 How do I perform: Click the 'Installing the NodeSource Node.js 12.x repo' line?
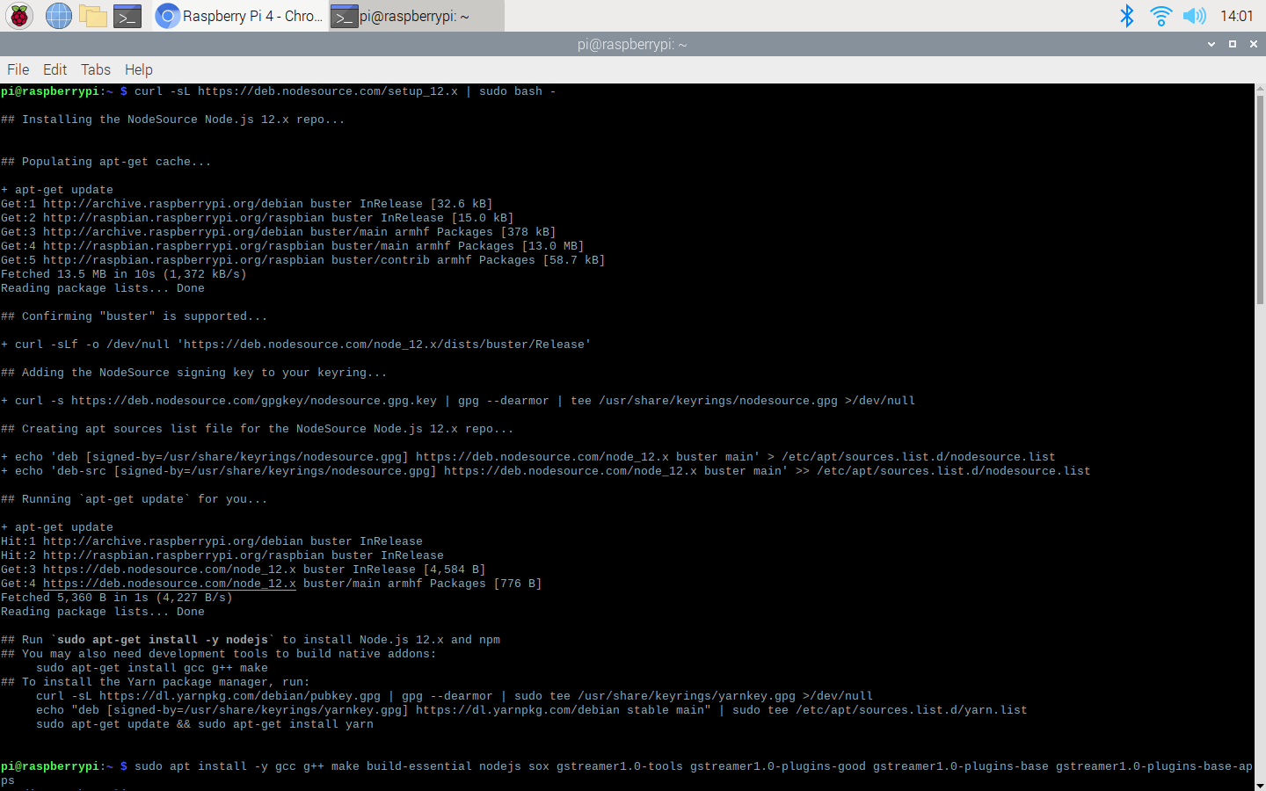tap(173, 120)
